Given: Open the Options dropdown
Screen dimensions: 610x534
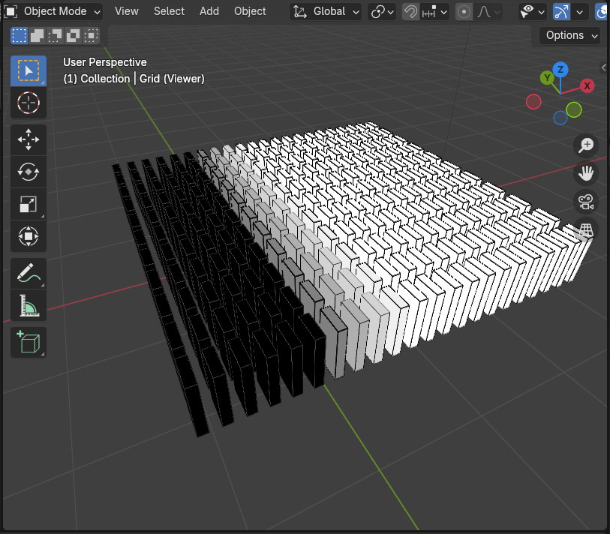Looking at the screenshot, I should (x=570, y=35).
